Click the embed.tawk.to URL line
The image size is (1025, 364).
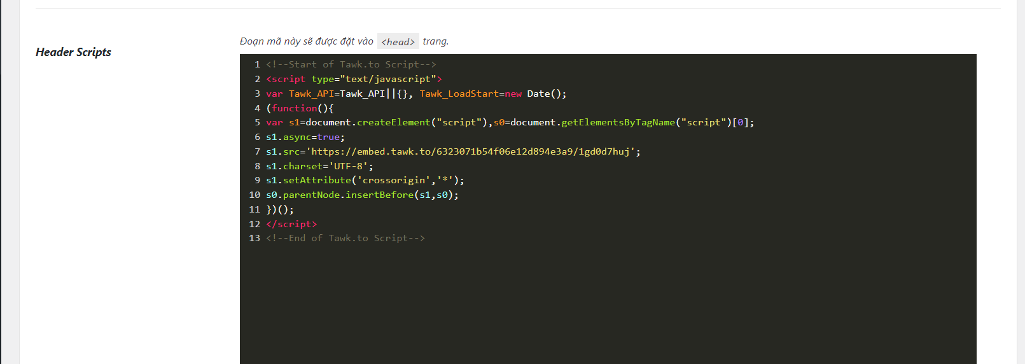[x=453, y=151]
